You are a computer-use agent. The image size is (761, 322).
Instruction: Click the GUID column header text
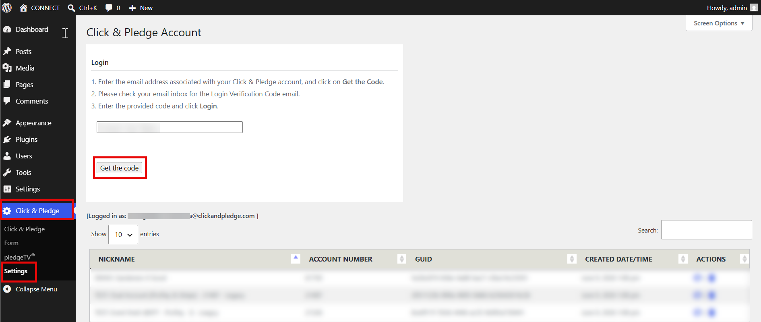424,259
